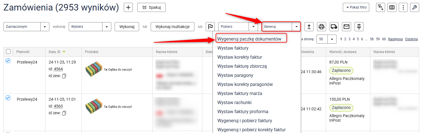Image resolution: width=422 pixels, height=133 pixels.
Task: Open the columns layout icon
Action: tap(392, 8)
